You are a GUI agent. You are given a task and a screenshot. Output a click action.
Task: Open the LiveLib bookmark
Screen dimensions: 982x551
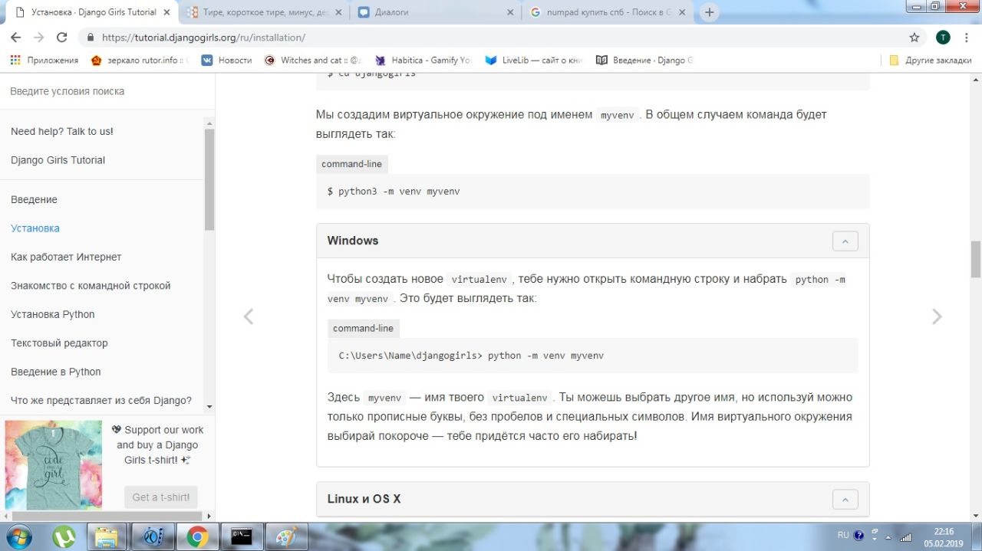535,60
